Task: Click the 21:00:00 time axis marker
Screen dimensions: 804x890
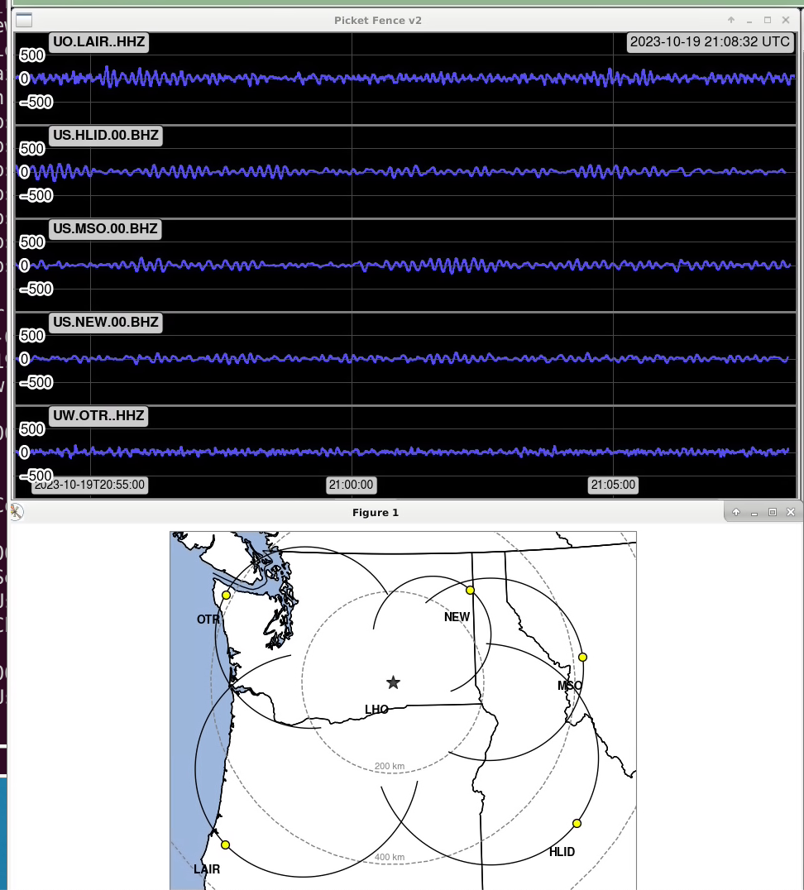Action: click(x=351, y=486)
